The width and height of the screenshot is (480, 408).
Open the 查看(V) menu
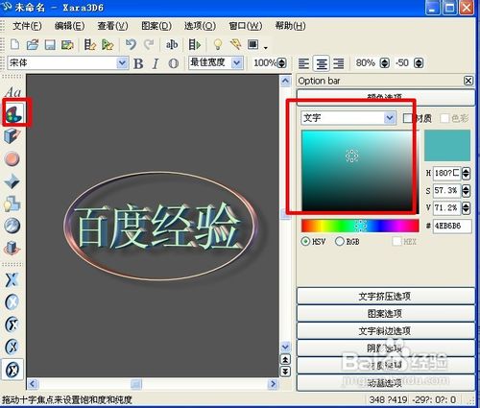pos(112,26)
